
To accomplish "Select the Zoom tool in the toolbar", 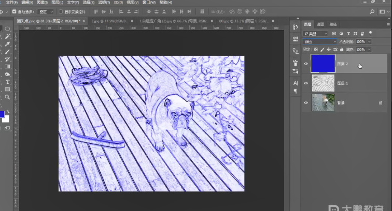I will tap(7, 97).
